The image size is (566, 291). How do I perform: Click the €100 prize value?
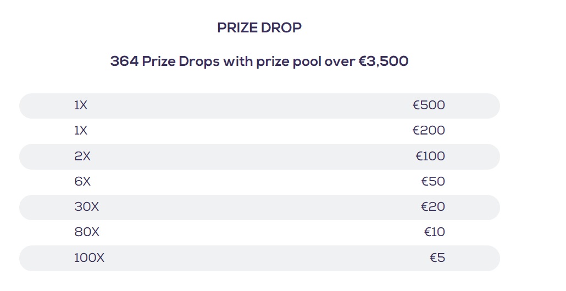(x=430, y=156)
